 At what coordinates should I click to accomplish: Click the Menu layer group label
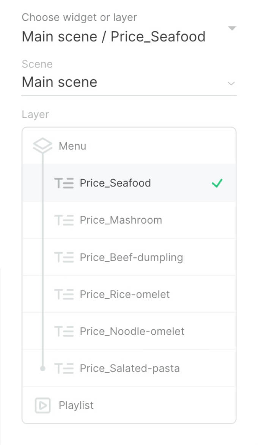click(72, 145)
